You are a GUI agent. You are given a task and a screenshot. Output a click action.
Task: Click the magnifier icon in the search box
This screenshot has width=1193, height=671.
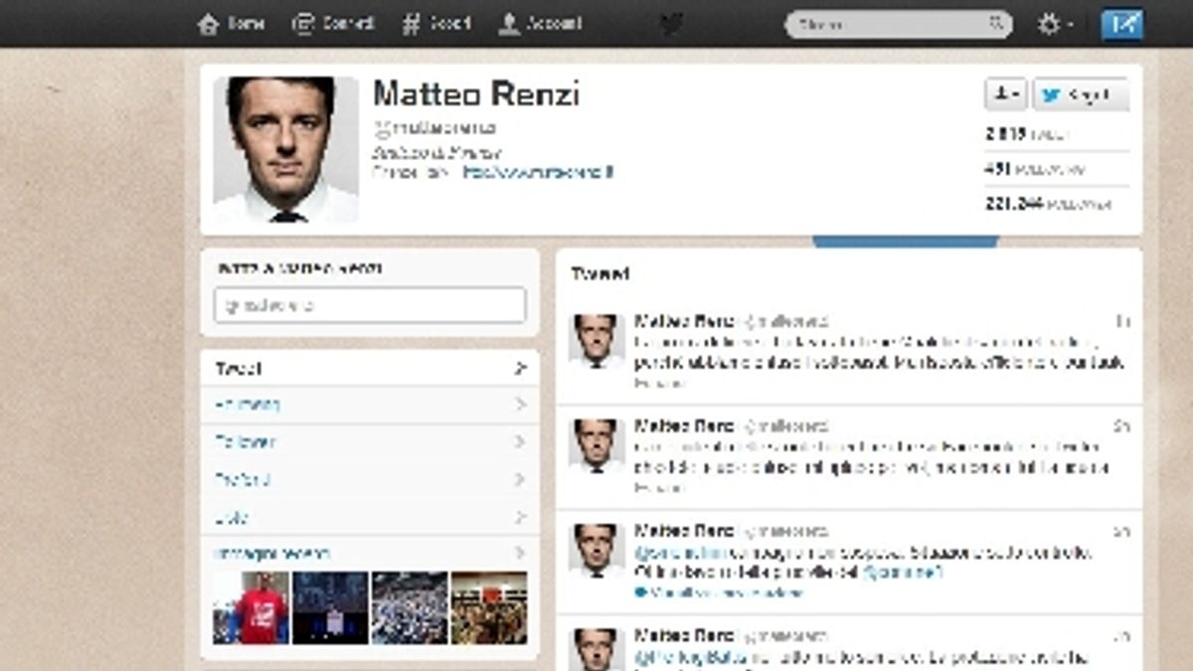click(x=996, y=24)
